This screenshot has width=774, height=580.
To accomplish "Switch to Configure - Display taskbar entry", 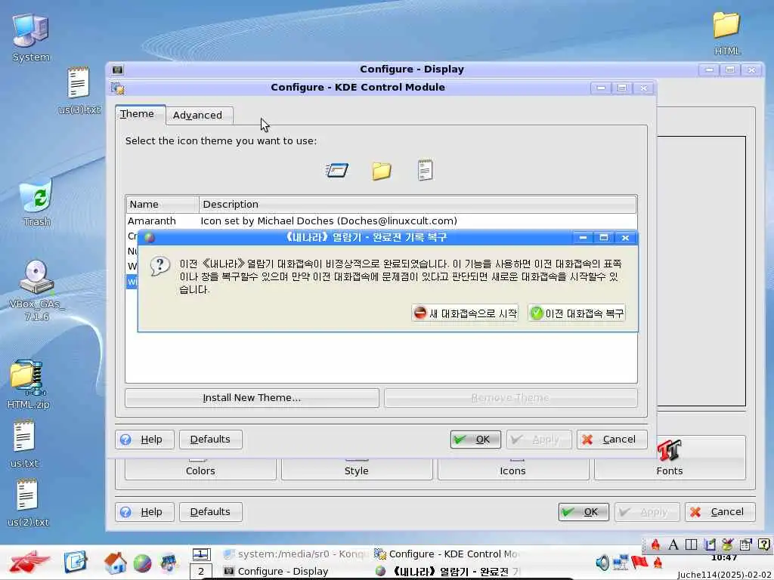I will (x=295, y=571).
